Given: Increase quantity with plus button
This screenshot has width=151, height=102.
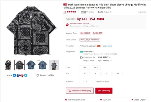Looking at the screenshot, I should pos(92,82).
